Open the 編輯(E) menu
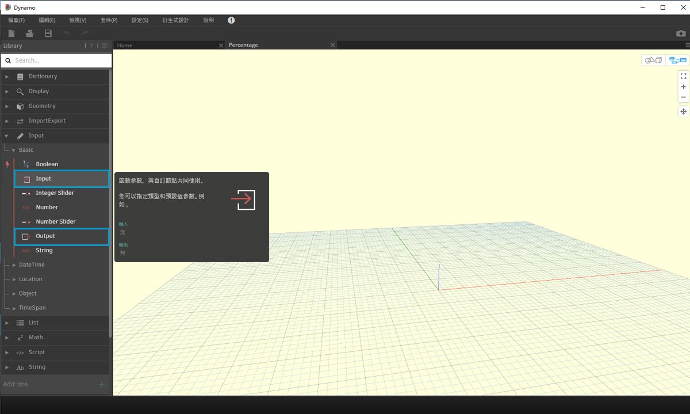This screenshot has height=414, width=690. click(x=47, y=20)
